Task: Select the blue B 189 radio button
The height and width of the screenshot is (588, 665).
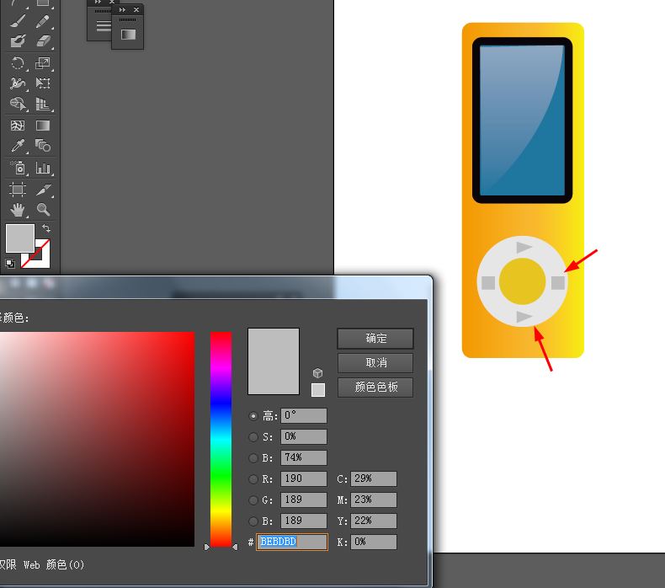Action: tap(253, 521)
